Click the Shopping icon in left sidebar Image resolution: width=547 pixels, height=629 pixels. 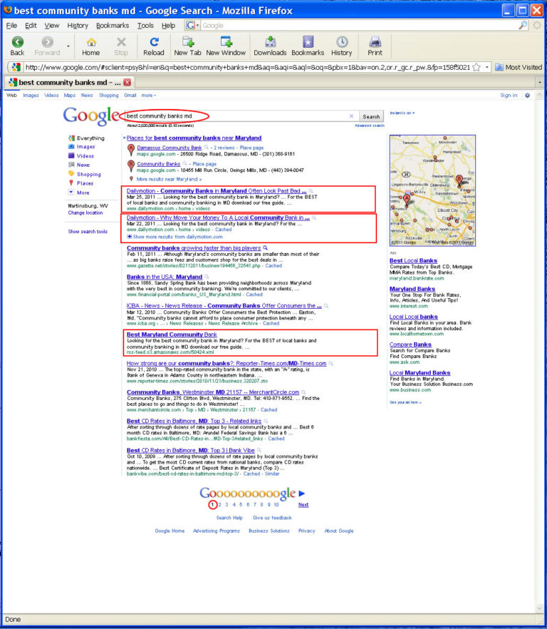pyautogui.click(x=71, y=174)
